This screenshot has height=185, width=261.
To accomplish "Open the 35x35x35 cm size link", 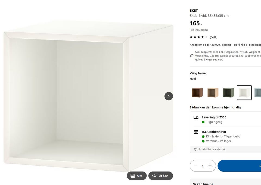I will 218,16.
